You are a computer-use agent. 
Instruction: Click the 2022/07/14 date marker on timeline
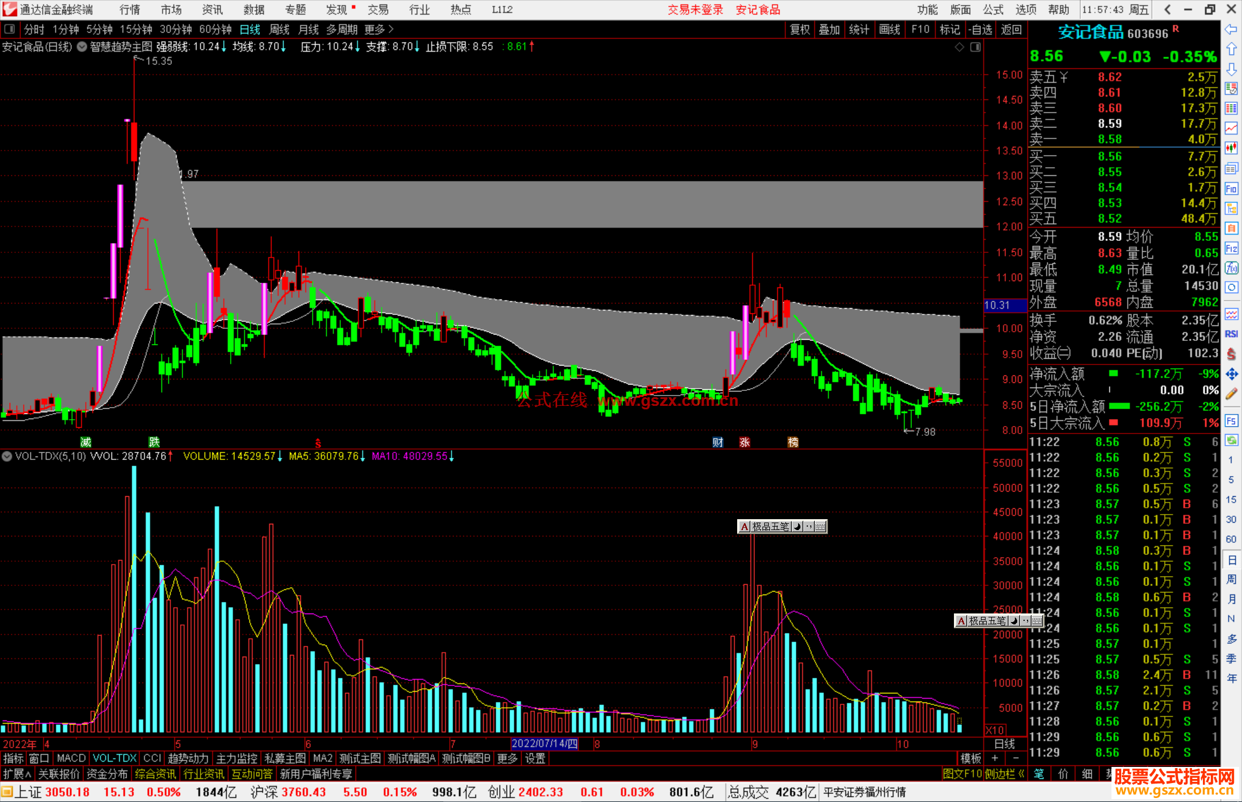[x=545, y=743]
